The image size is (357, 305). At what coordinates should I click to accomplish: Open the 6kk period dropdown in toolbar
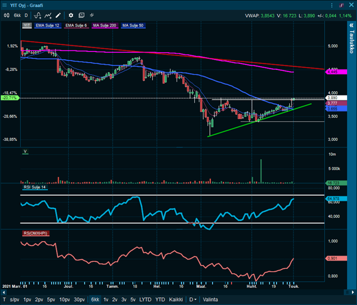click(17, 15)
